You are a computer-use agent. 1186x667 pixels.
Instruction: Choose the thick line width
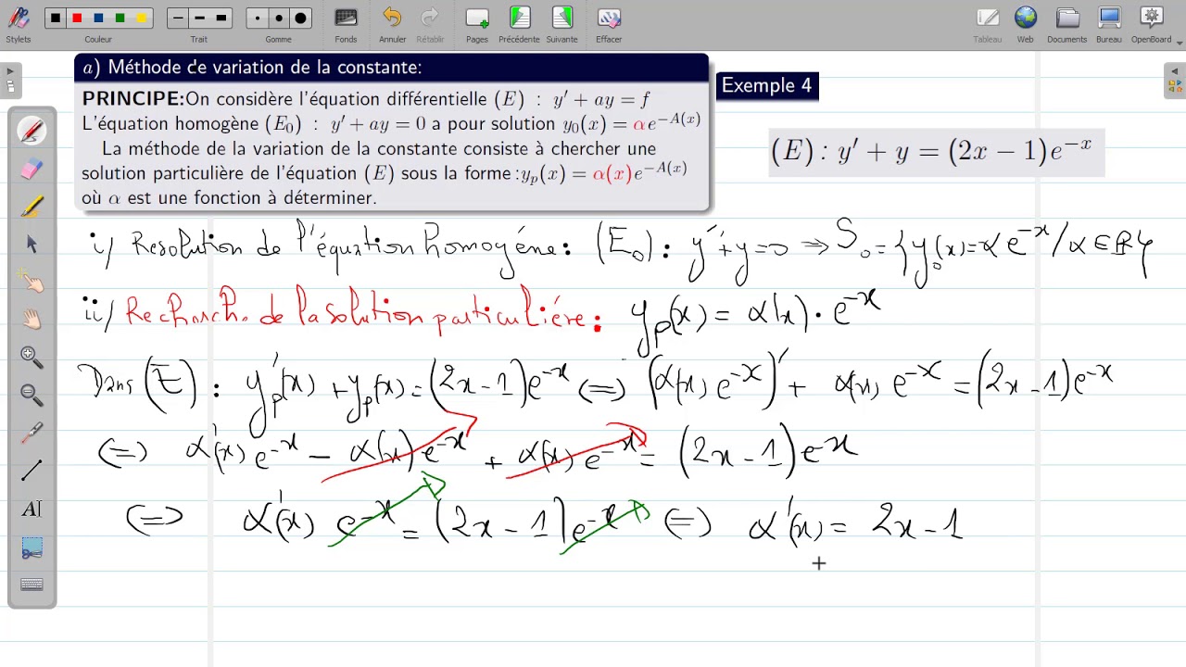[x=221, y=19]
